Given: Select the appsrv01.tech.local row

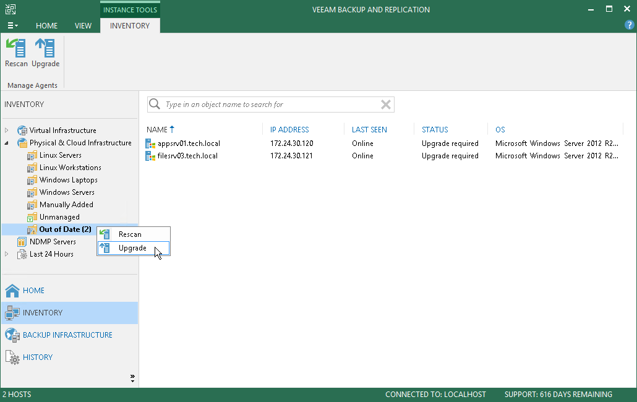Looking at the screenshot, I should pyautogui.click(x=383, y=143).
